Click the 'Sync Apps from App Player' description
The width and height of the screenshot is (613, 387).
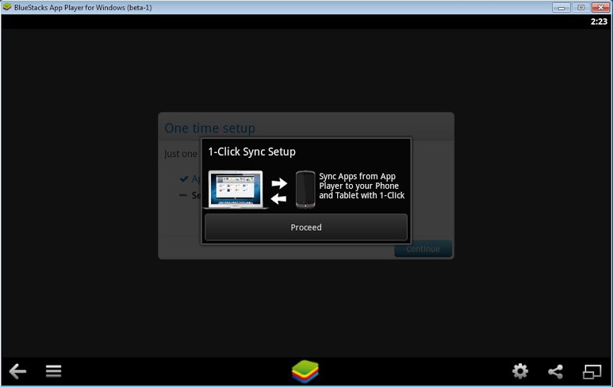[362, 186]
